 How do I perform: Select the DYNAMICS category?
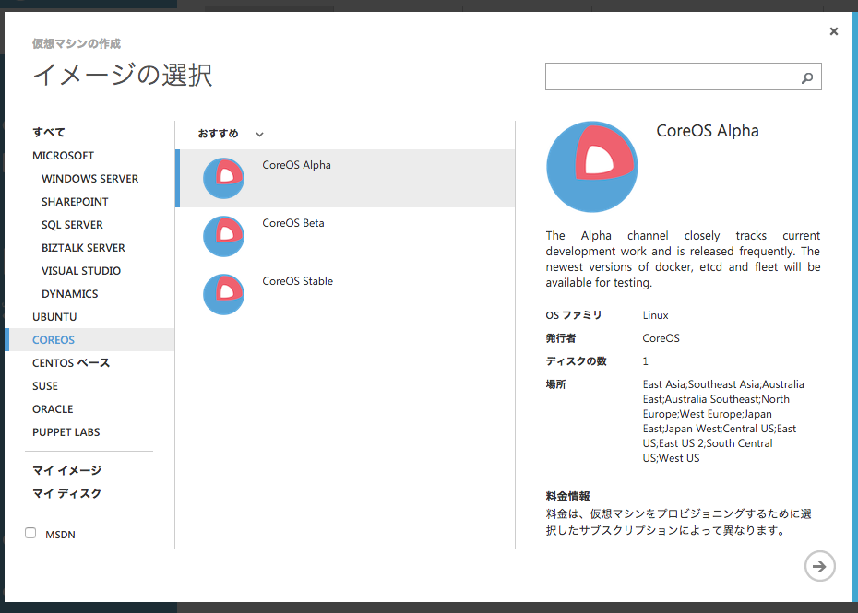pos(69,294)
